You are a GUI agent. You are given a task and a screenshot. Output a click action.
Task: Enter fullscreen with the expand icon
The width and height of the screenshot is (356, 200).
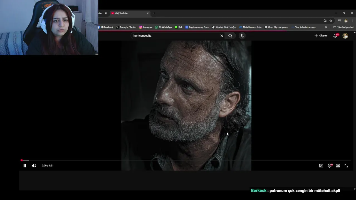tap(346, 166)
